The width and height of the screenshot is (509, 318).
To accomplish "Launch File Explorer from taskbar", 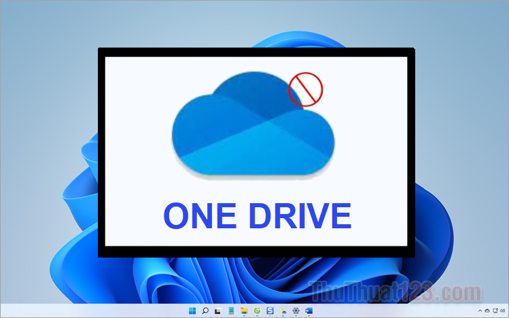I will pyautogui.click(x=244, y=311).
